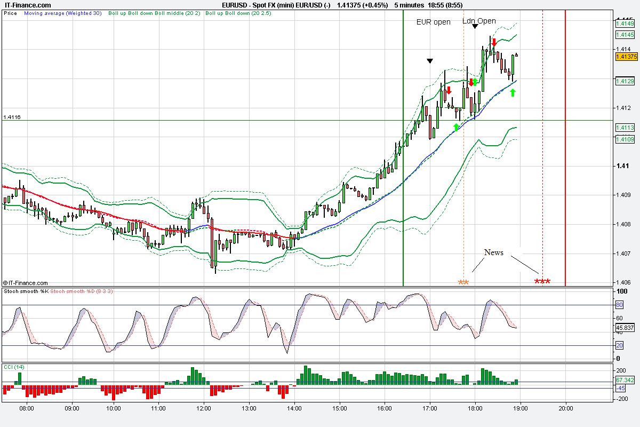Click the 1.4129 moving average price tag
Viewport: 640px width, 427px height.
625,81
